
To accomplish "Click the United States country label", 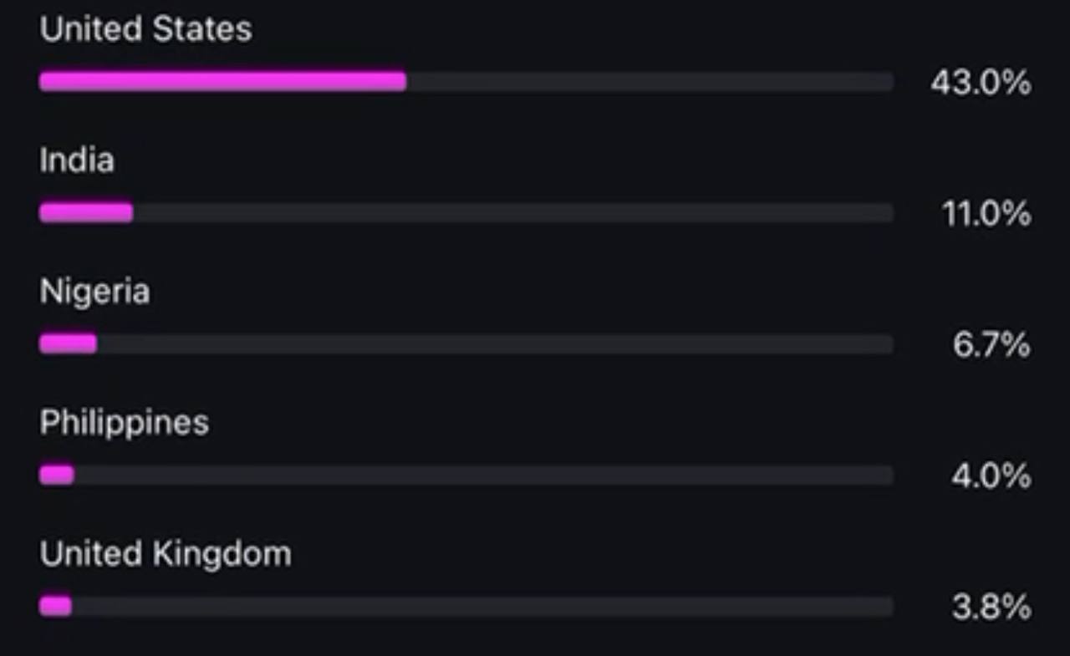I will pyautogui.click(x=145, y=29).
